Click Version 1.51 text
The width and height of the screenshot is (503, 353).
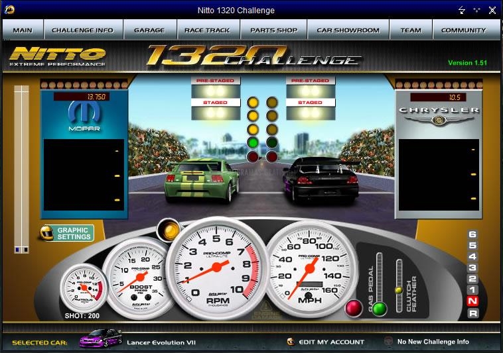(x=467, y=63)
